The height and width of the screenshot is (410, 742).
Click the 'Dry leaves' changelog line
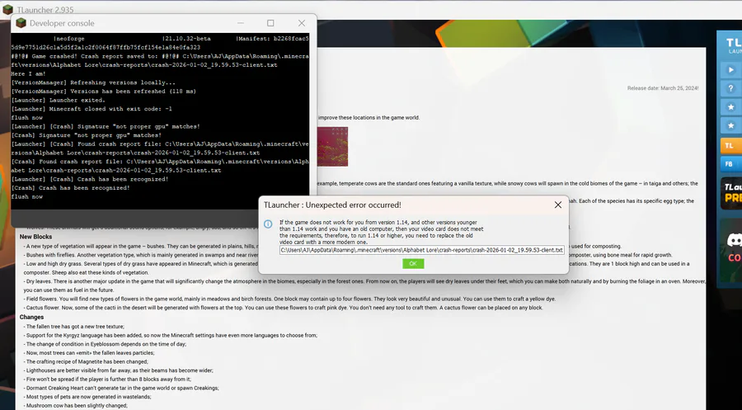(x=364, y=285)
